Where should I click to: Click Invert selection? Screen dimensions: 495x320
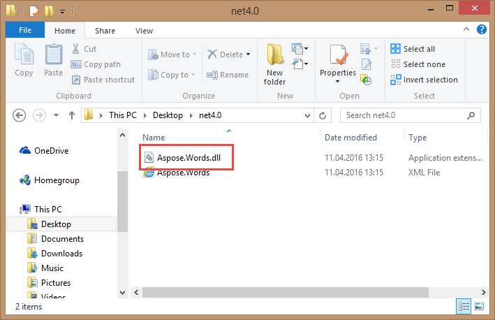click(x=424, y=80)
